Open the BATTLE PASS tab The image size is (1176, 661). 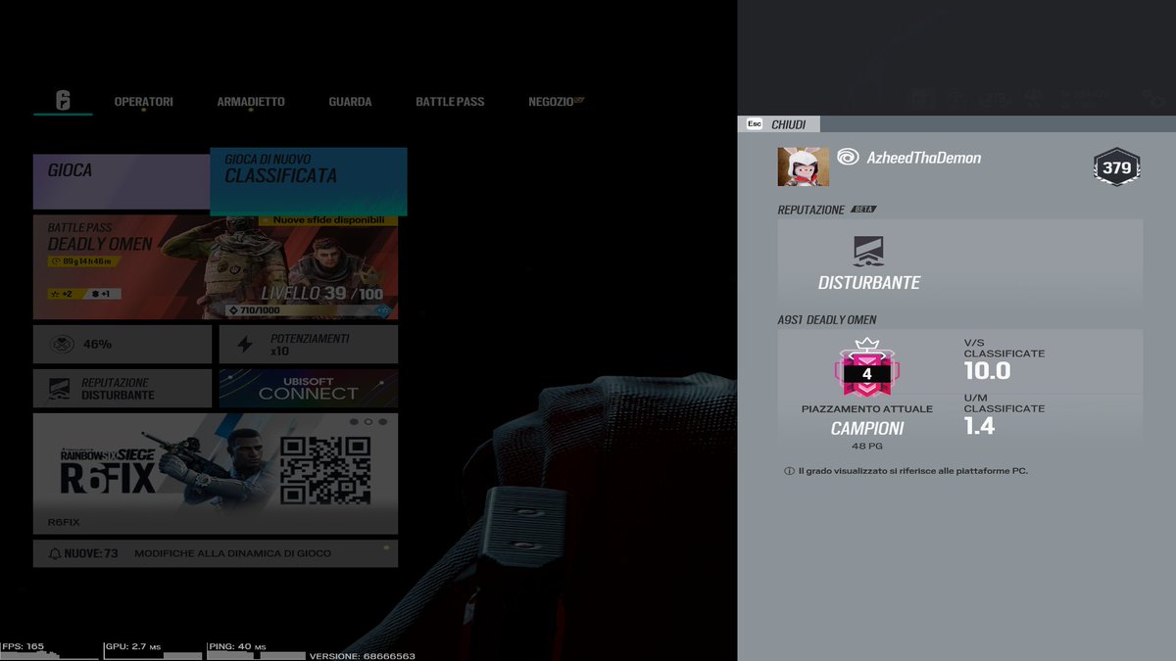click(x=450, y=102)
